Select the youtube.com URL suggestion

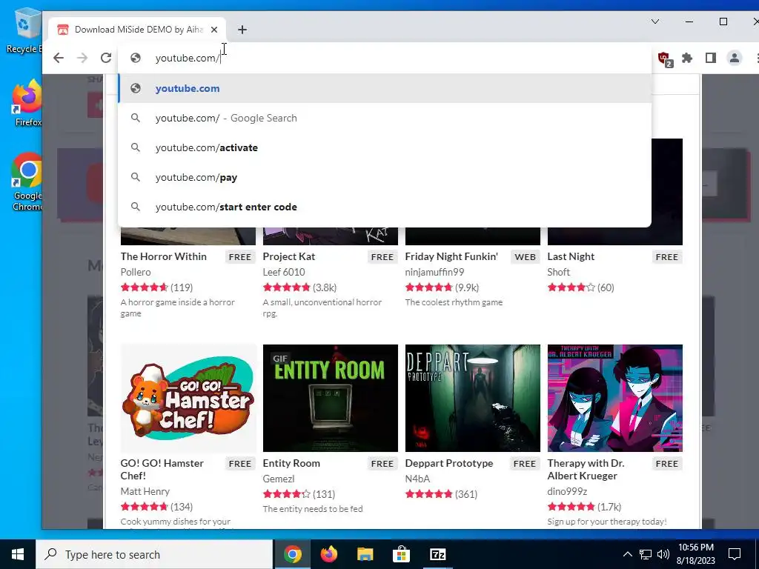pyautogui.click(x=385, y=89)
